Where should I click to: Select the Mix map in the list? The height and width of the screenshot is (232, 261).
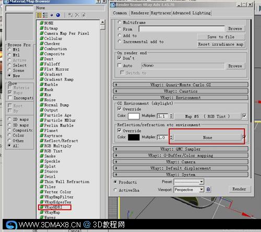coord(48,95)
